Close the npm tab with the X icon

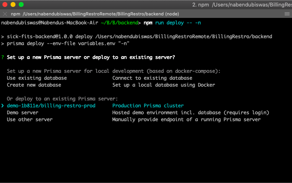(5, 14)
